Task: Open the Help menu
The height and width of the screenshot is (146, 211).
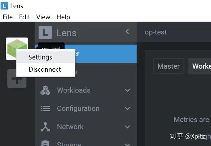Action: (x=63, y=17)
